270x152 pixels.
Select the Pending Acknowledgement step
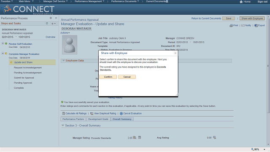pyautogui.click(x=27, y=73)
